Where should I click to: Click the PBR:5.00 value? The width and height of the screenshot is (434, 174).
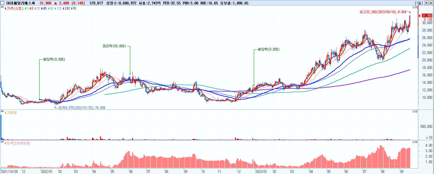(x=190, y=3)
